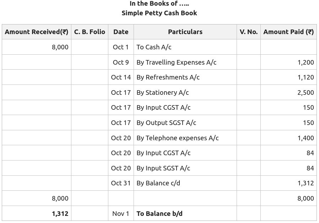This screenshot has height=223, width=319.
Task: Click the Simple Petty Cash Book title
Action: 159,13
